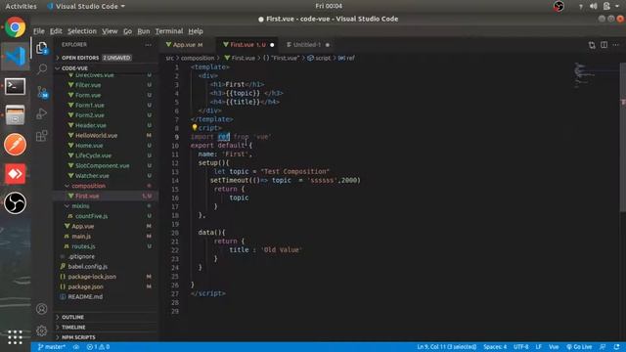Click the master branch indicator in status bar
This screenshot has width=626, height=352.
click(51, 347)
